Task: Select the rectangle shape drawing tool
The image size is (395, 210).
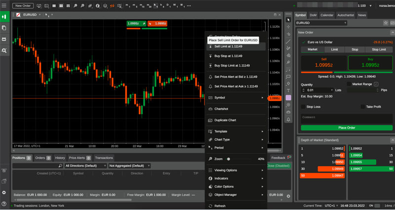Action: pyautogui.click(x=288, y=76)
